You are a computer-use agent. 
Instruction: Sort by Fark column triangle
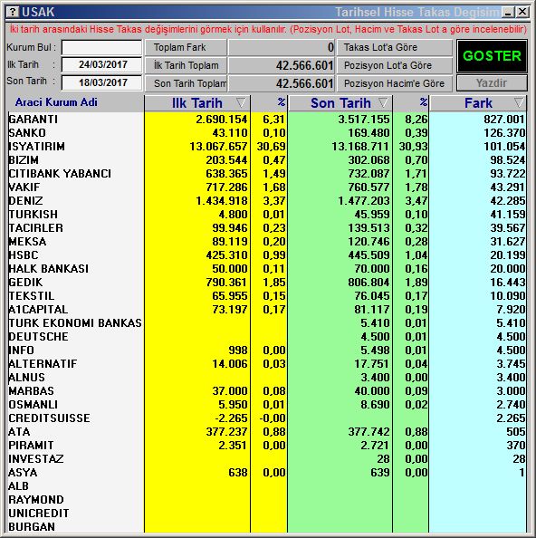click(x=519, y=102)
